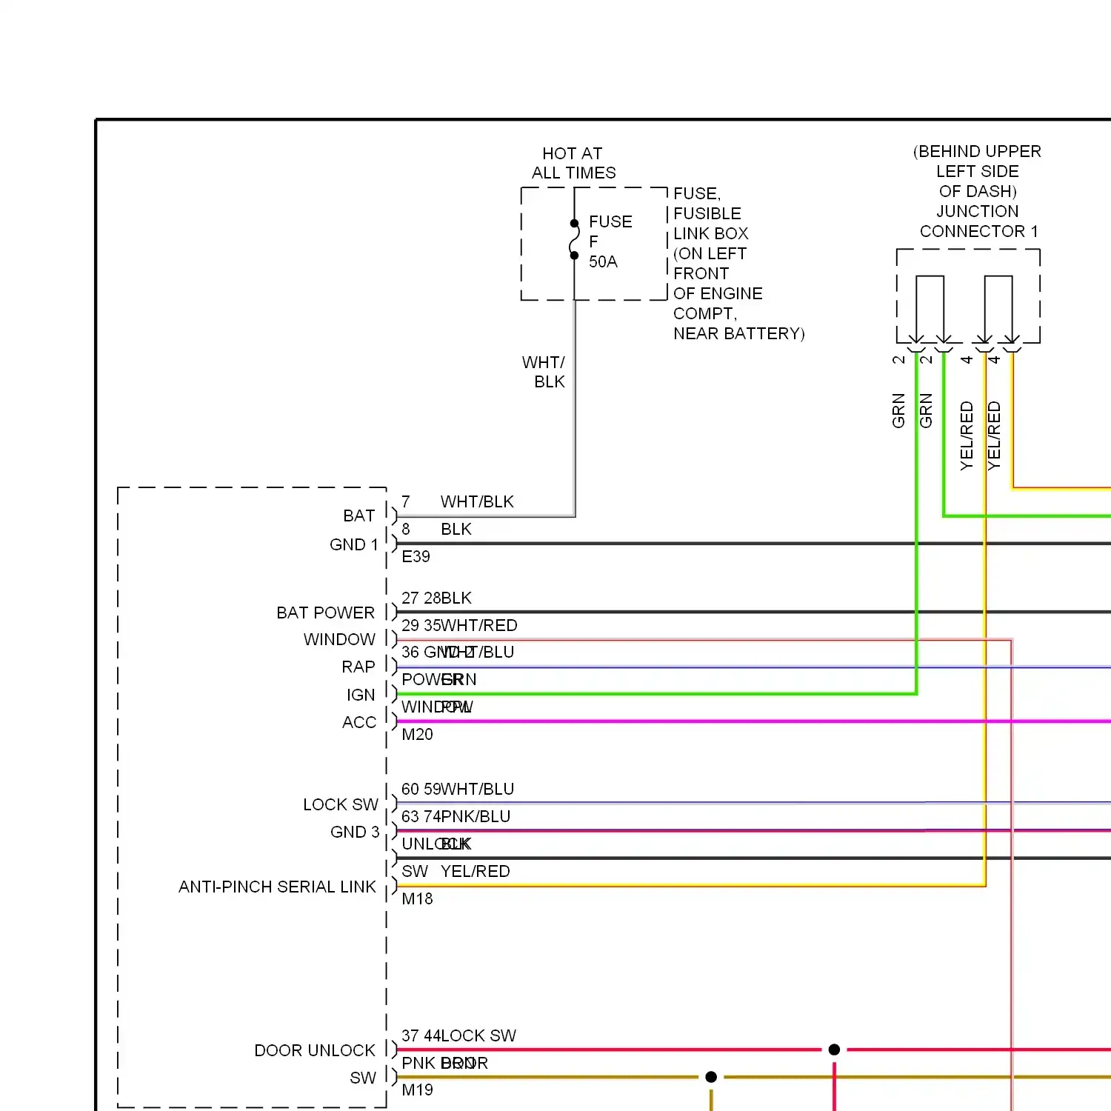Click the 'GND 3' terminal label

[355, 832]
